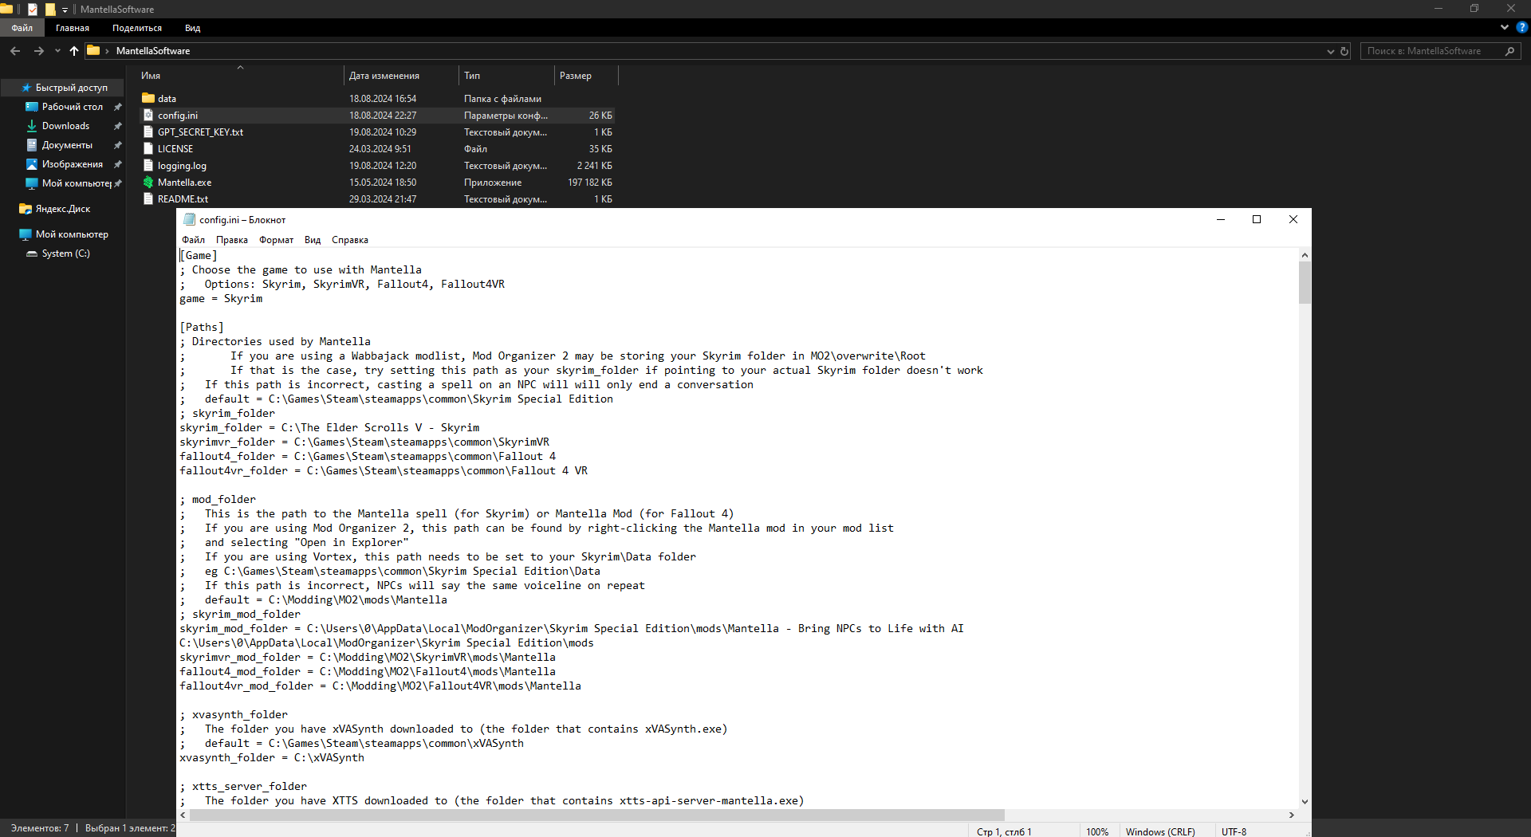Click the 197 182 КБ size cell

point(590,183)
